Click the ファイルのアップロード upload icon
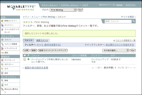 coord(2,29)
